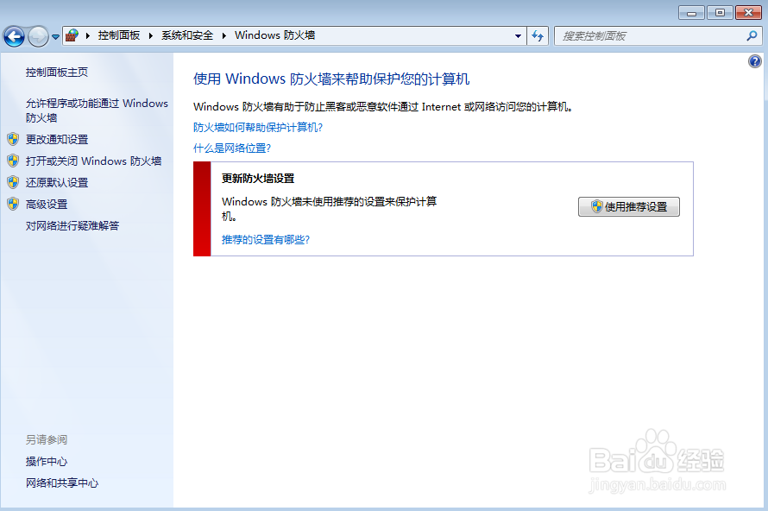Image resolution: width=768 pixels, height=511 pixels.
Task: Click the Forward navigation arrow
Action: click(38, 36)
